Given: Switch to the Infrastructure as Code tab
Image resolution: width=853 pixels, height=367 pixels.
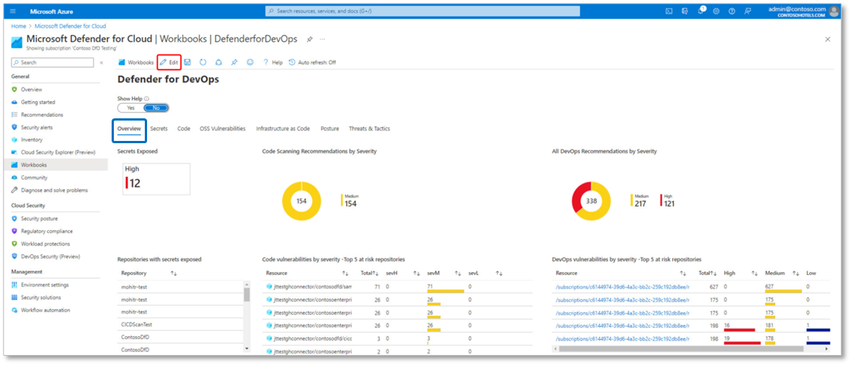Looking at the screenshot, I should tap(283, 129).
